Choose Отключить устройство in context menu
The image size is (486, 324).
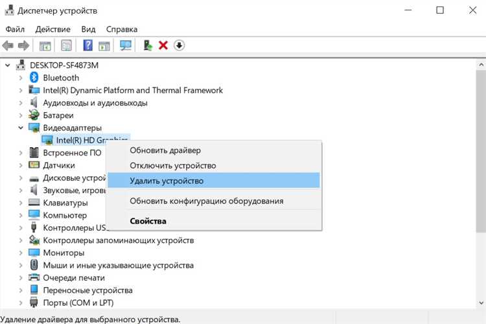click(x=172, y=166)
